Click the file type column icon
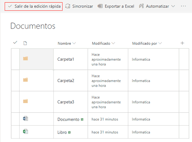The width and height of the screenshot is (192, 142). 25,43
